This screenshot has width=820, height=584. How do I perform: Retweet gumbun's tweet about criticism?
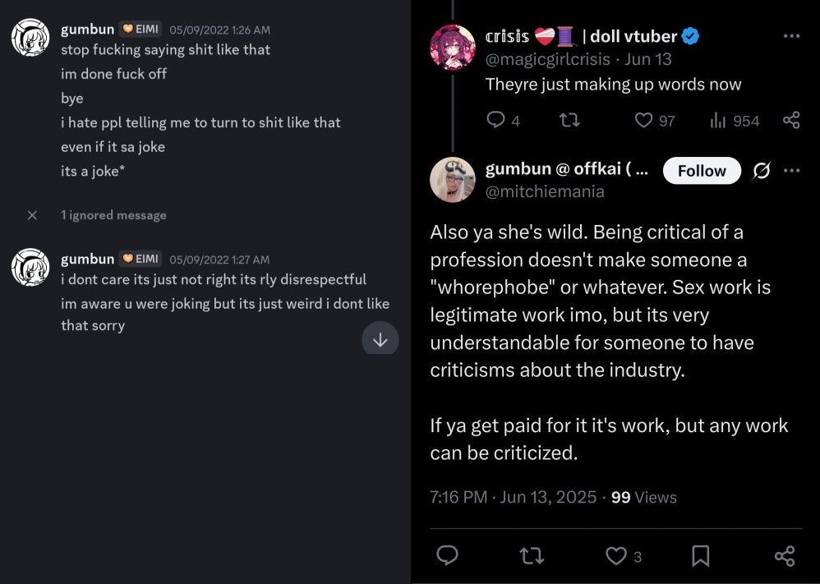[x=532, y=556]
